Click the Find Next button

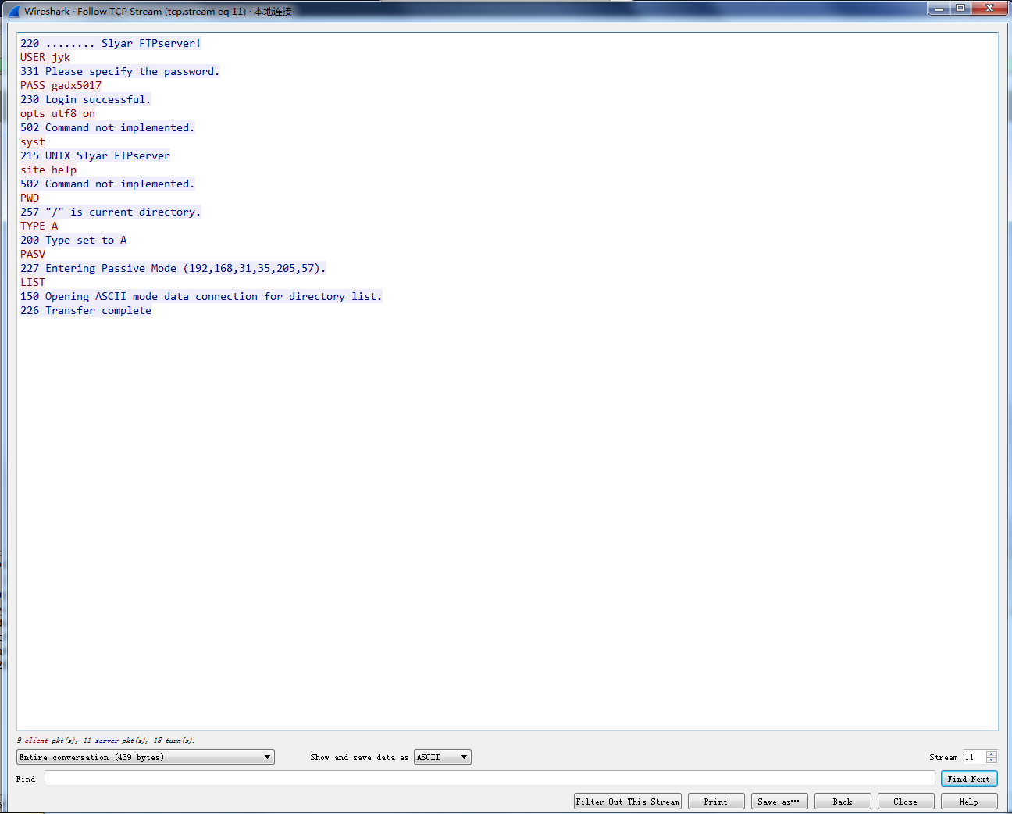pos(969,779)
